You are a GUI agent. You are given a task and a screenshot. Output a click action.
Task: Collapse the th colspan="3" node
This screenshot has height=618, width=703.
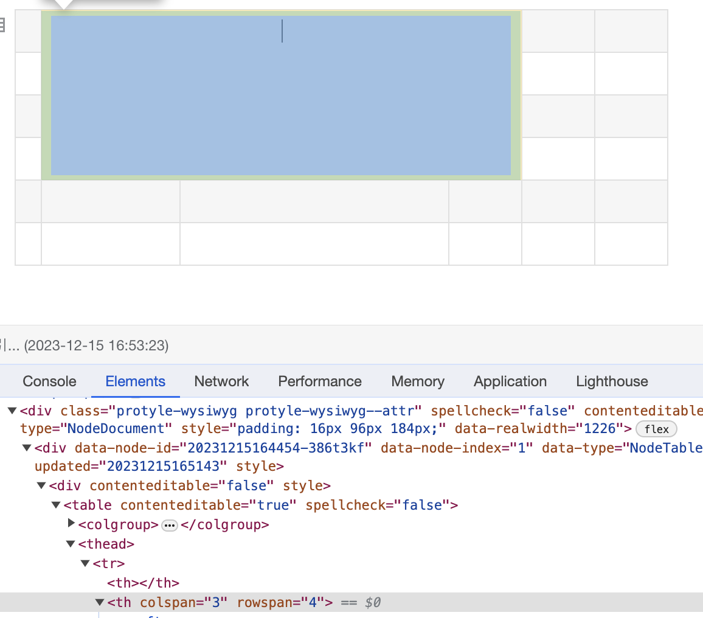click(x=100, y=603)
